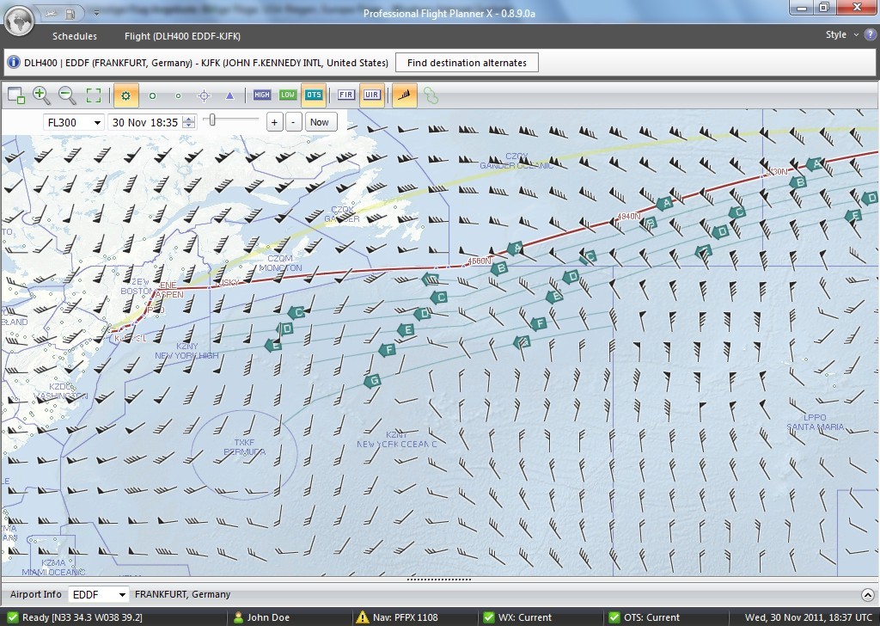Click the zoom out magnifier icon
Image resolution: width=880 pixels, height=626 pixels.
(67, 95)
